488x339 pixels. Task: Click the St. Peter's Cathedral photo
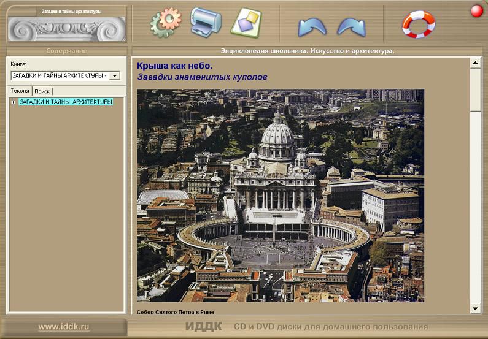pyautogui.click(x=280, y=195)
